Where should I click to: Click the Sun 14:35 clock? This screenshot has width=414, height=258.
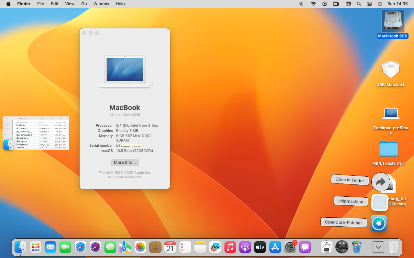coord(398,4)
